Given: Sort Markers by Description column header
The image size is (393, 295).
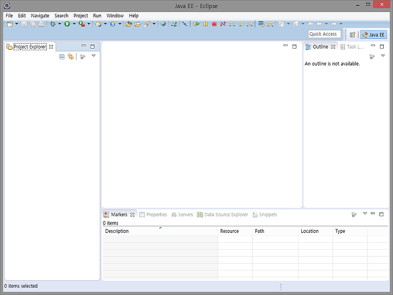Looking at the screenshot, I should point(160,231).
